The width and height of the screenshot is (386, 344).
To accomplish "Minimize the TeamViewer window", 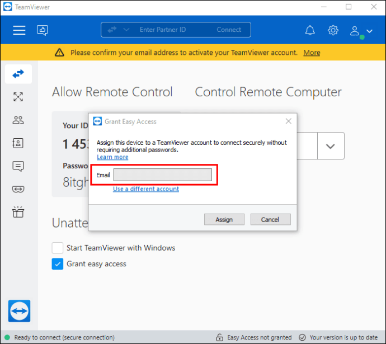I will pyautogui.click(x=324, y=7).
